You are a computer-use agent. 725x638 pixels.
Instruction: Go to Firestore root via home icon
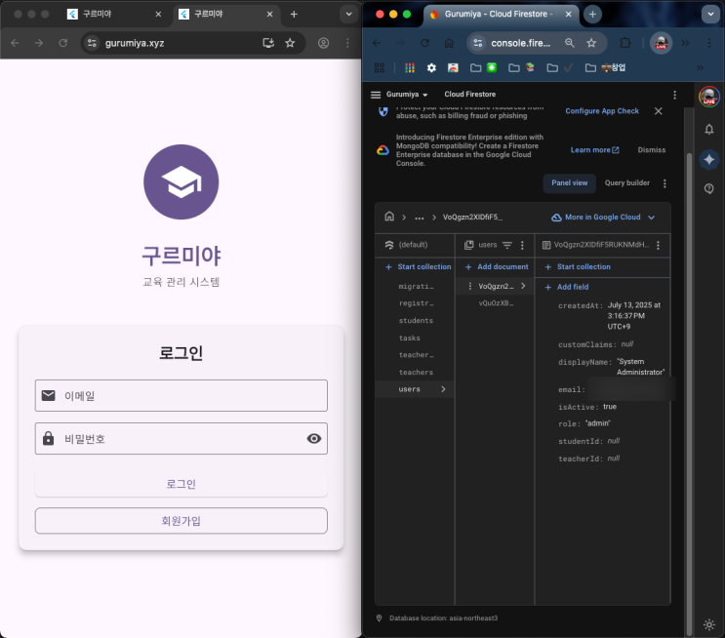pyautogui.click(x=389, y=217)
